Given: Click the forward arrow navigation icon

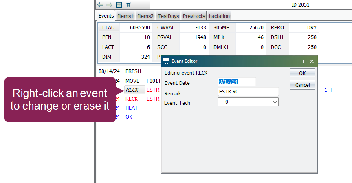Looking at the screenshot, I should coord(109,5).
